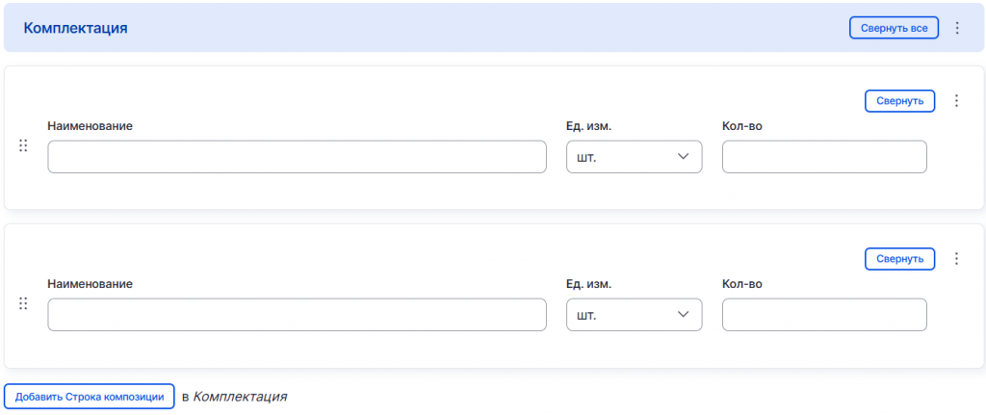Viewport: 986px width, 415px height.
Task: Open the first row's three-dot options menu
Action: [956, 101]
